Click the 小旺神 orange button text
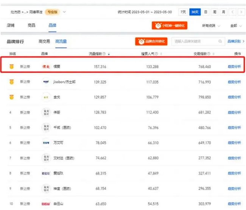 click(173, 26)
